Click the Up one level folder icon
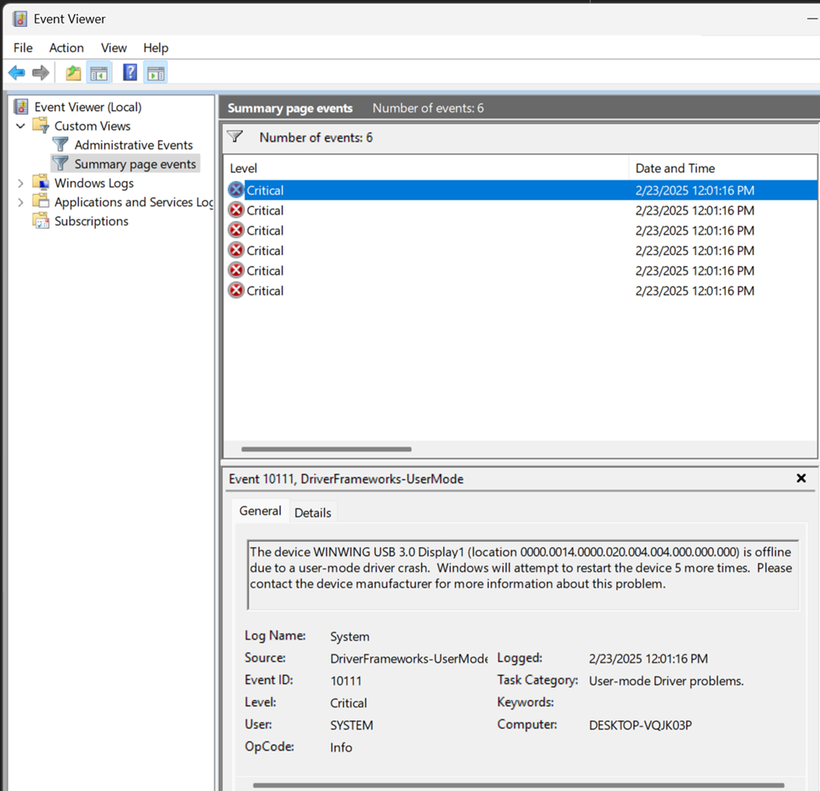 (73, 72)
